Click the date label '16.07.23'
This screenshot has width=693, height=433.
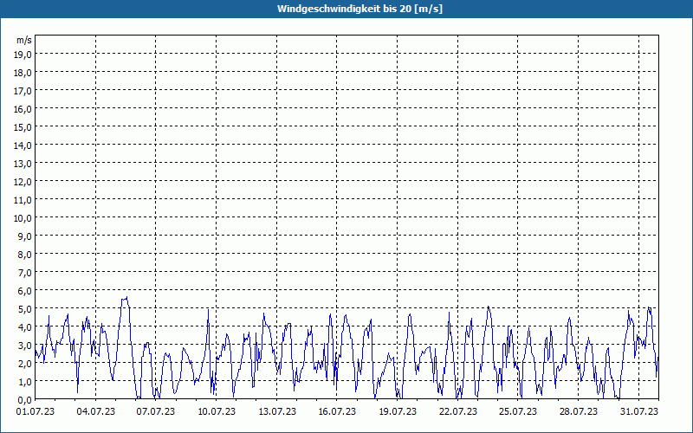337,412
